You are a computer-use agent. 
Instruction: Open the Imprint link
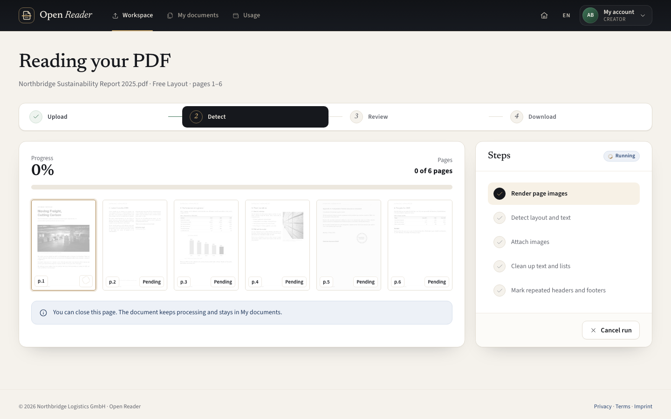coord(643,406)
